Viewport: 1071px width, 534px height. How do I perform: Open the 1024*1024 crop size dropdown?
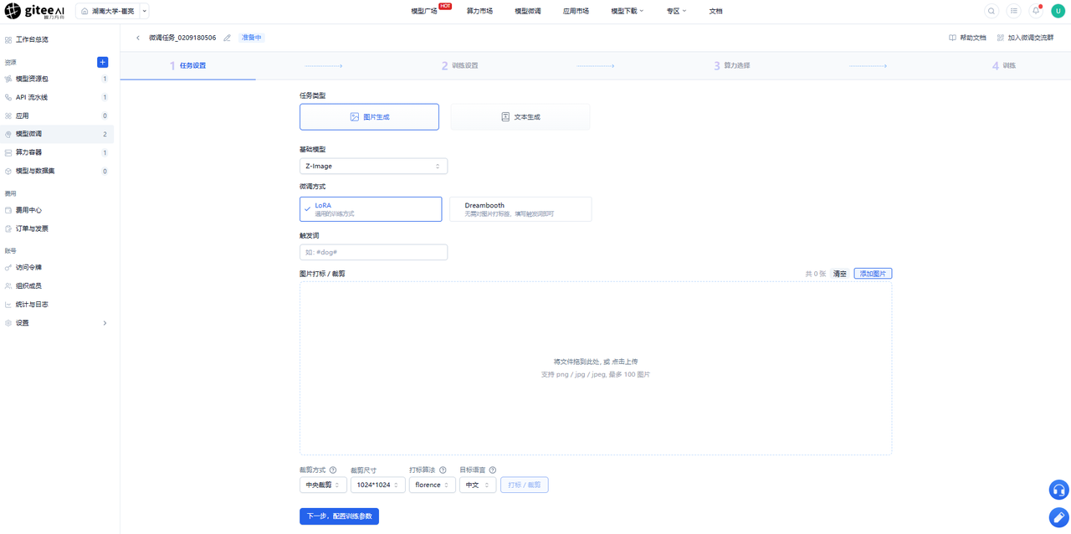(x=378, y=485)
